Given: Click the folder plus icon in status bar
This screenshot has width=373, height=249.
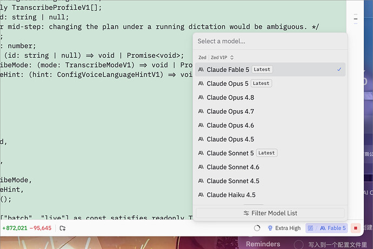Looking at the screenshot, I should click(x=63, y=228).
